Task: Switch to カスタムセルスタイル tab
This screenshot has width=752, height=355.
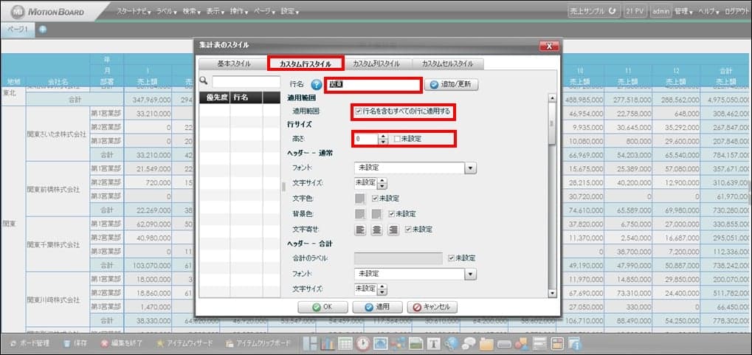Action: 447,63
